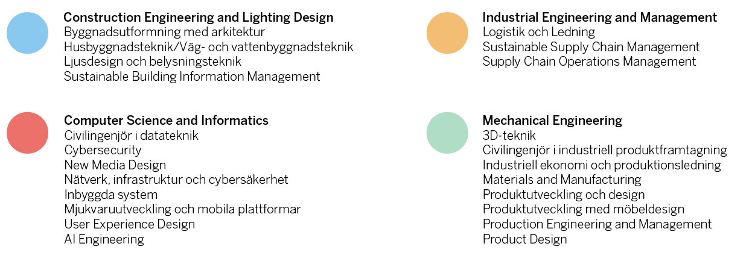The width and height of the screenshot is (752, 258).
Task: Click the red Computer Science circle
Action: point(27,133)
